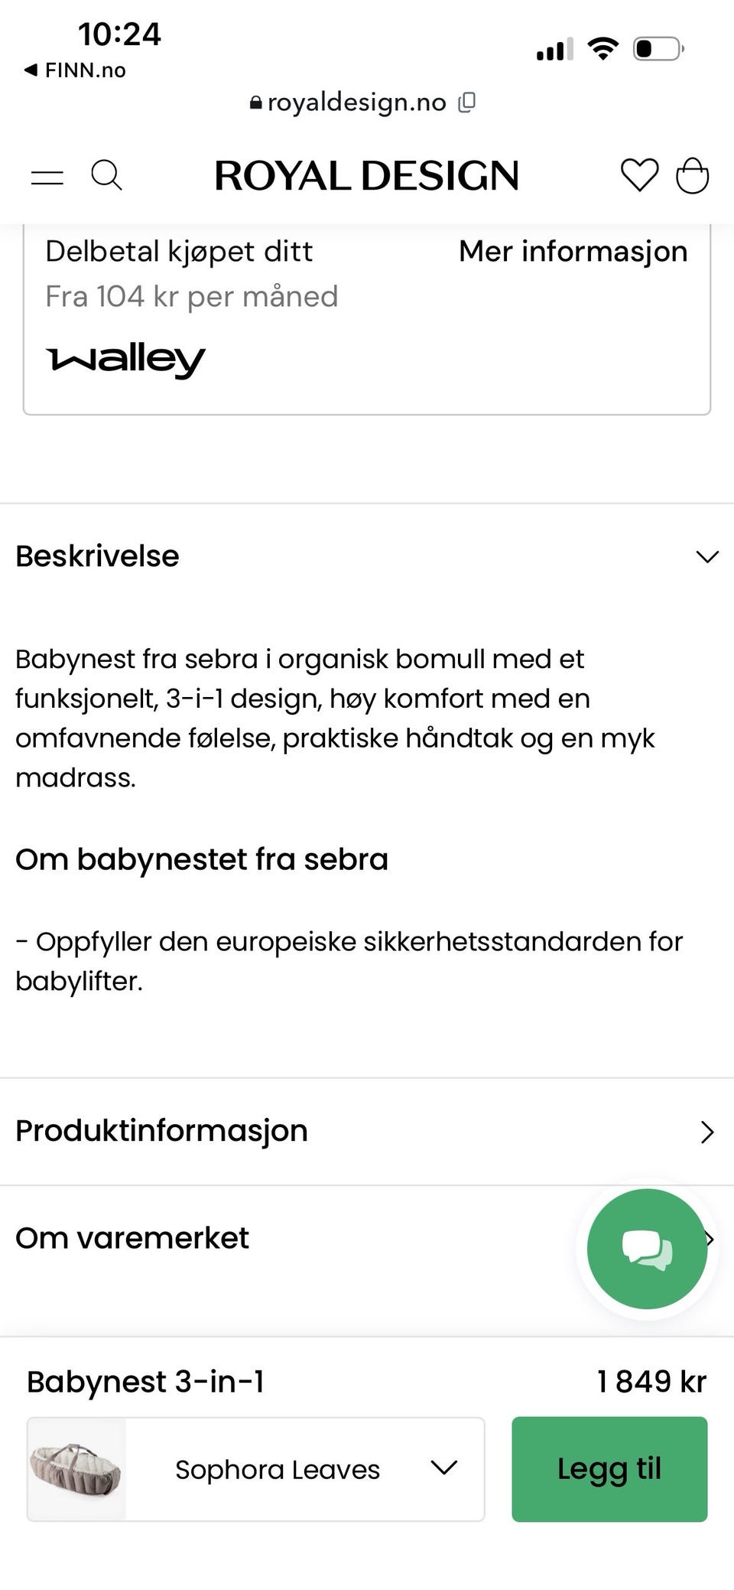Tap the babynest product thumbnail

coord(76,1469)
